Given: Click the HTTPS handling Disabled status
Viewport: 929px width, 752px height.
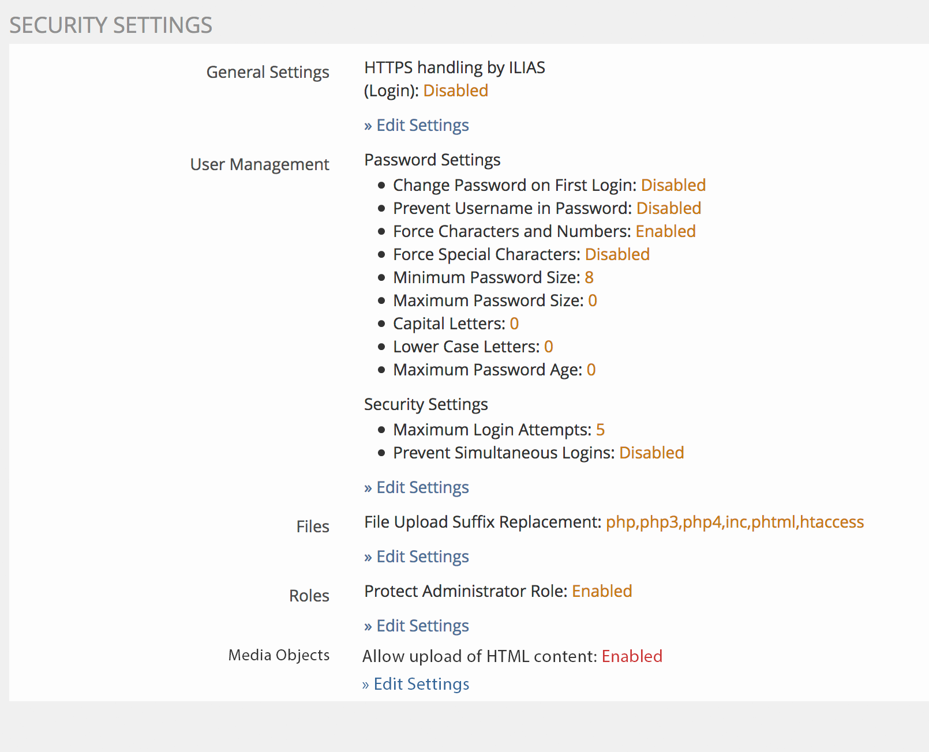Looking at the screenshot, I should (455, 91).
